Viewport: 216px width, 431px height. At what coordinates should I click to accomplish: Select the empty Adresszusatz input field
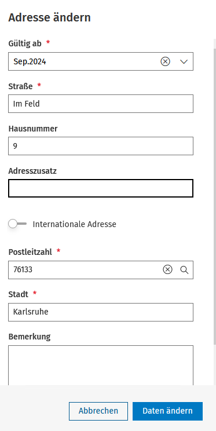tap(101, 188)
